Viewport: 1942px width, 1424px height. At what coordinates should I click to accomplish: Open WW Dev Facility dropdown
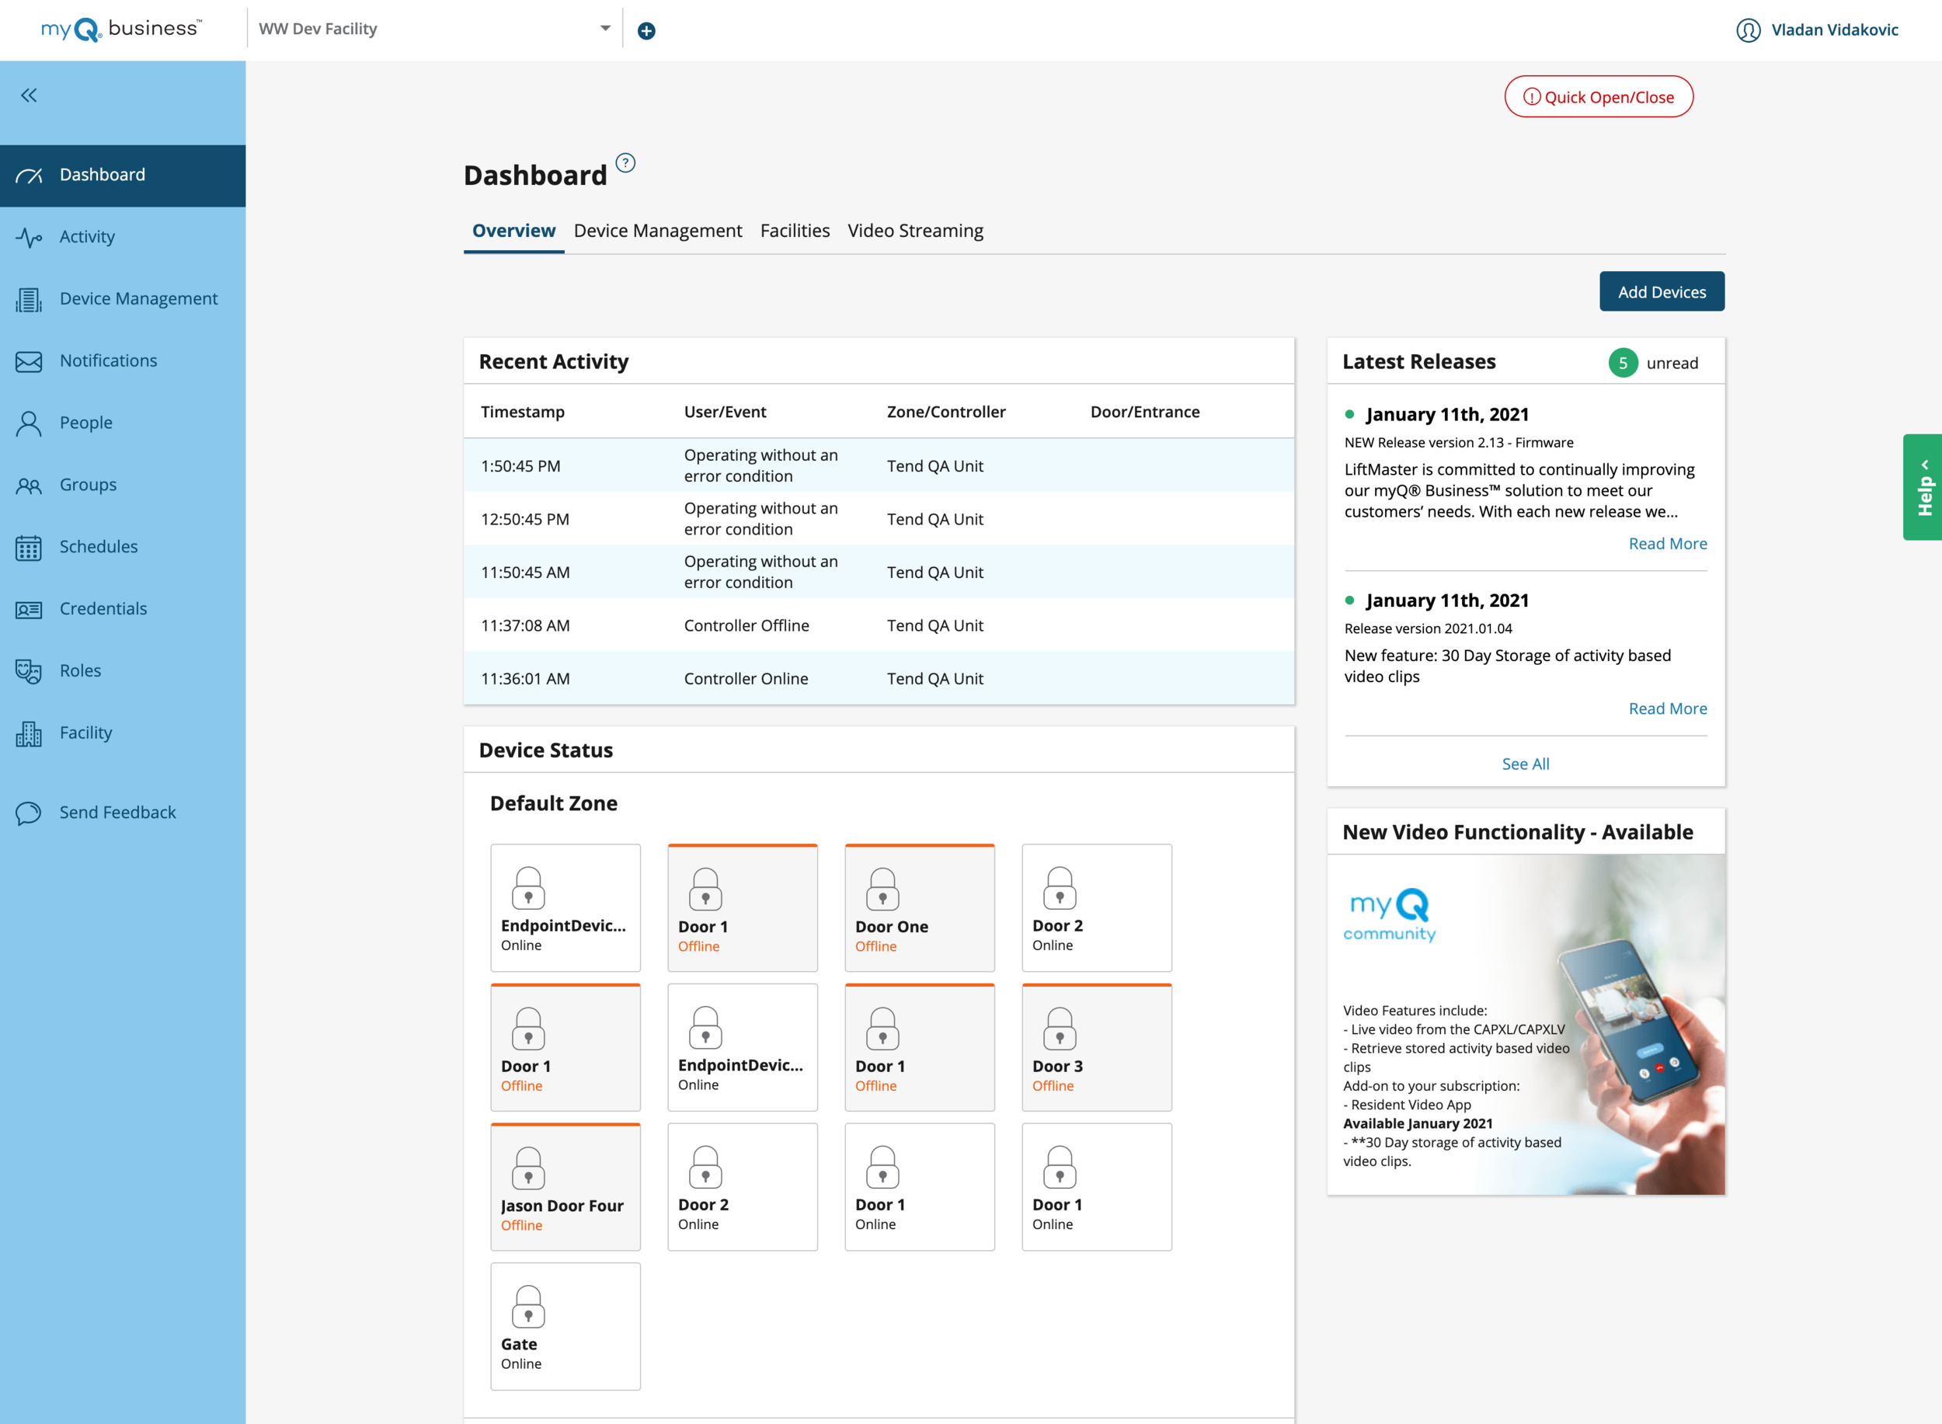[x=605, y=29]
